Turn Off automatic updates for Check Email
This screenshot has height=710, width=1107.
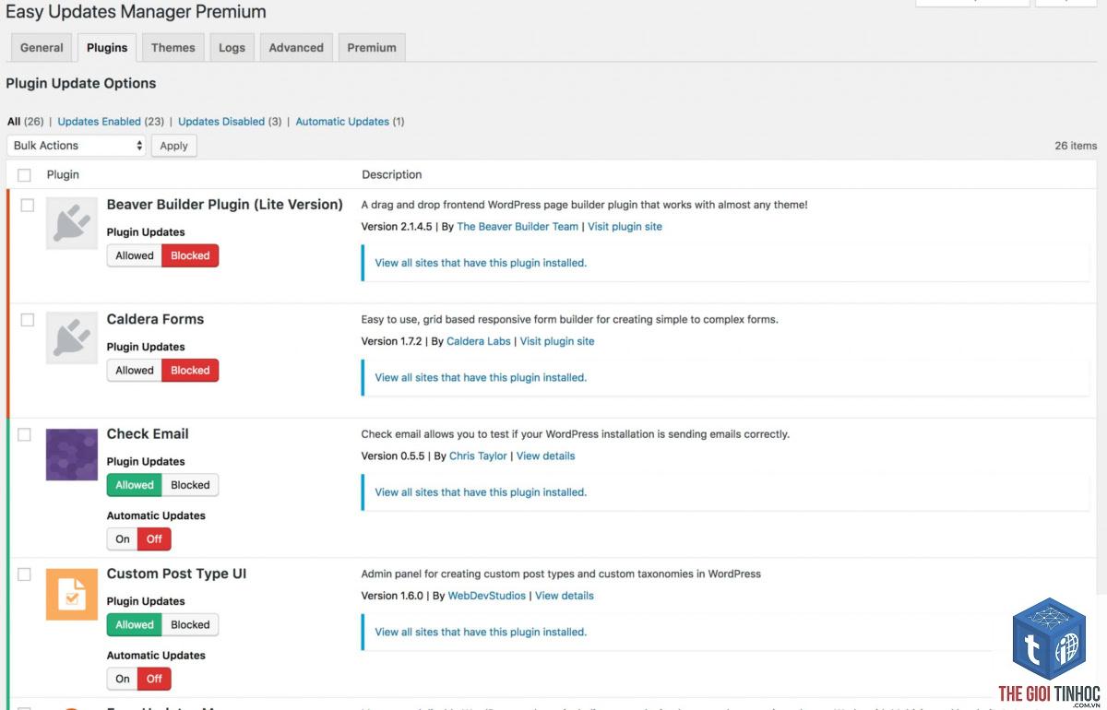[154, 539]
